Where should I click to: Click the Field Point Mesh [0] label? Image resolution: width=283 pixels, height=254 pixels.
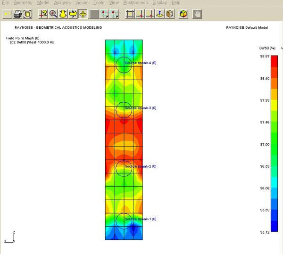(23, 38)
